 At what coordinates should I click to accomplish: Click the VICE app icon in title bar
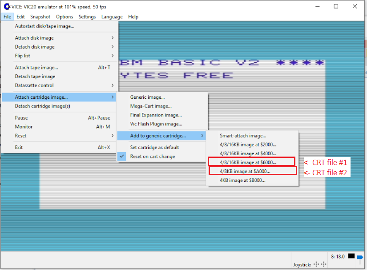tap(7, 7)
